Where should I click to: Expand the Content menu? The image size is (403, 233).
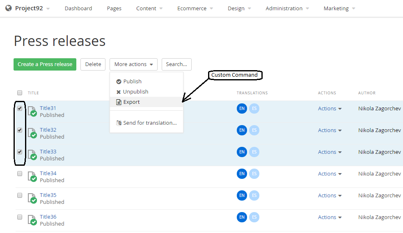coord(149,9)
